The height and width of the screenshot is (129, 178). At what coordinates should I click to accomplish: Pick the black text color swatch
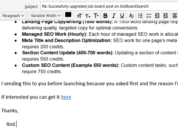pos(68,14)
